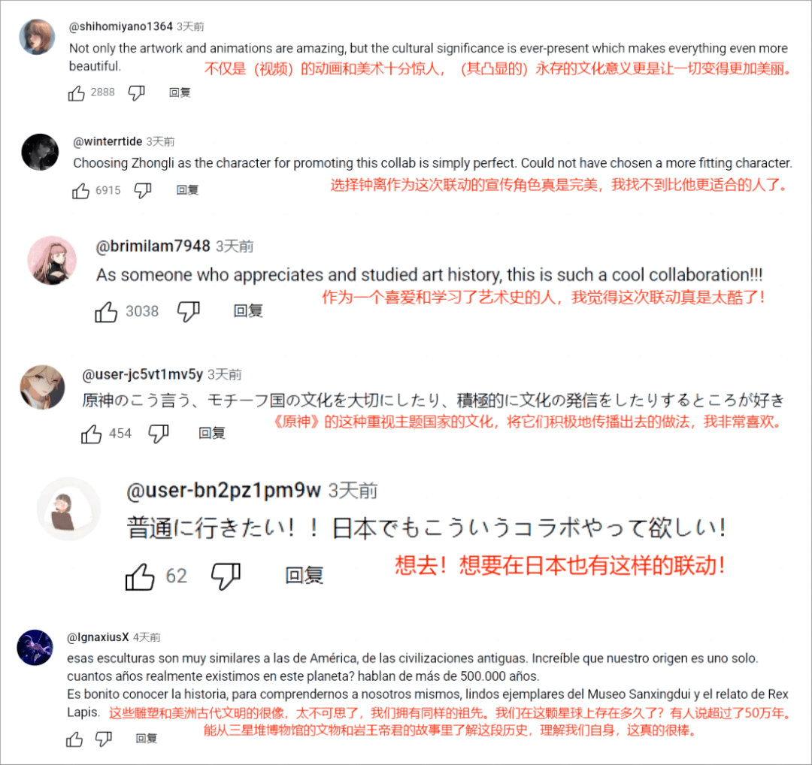The image size is (812, 765).
Task: Like the @user-bn2pz1pm9w comment with 62 likes
Action: pyautogui.click(x=140, y=576)
